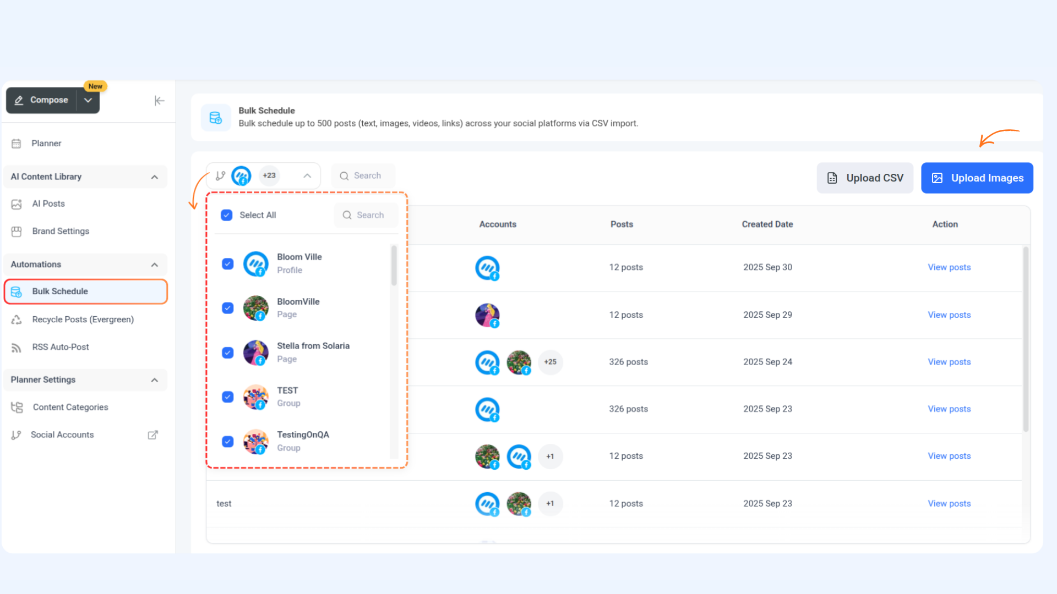Click the Planner calendar icon

[x=17, y=144]
